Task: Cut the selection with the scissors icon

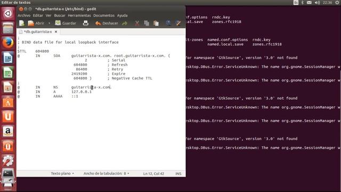Action: [x=137, y=23]
